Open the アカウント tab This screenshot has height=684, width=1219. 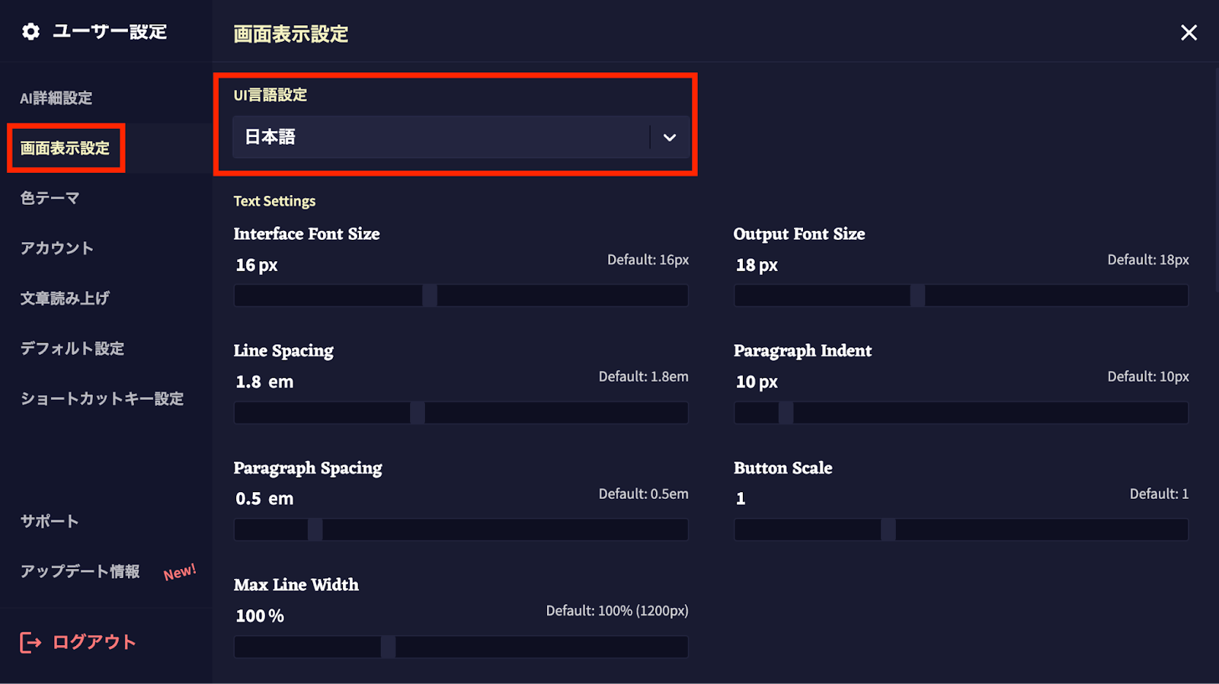pyautogui.click(x=57, y=248)
